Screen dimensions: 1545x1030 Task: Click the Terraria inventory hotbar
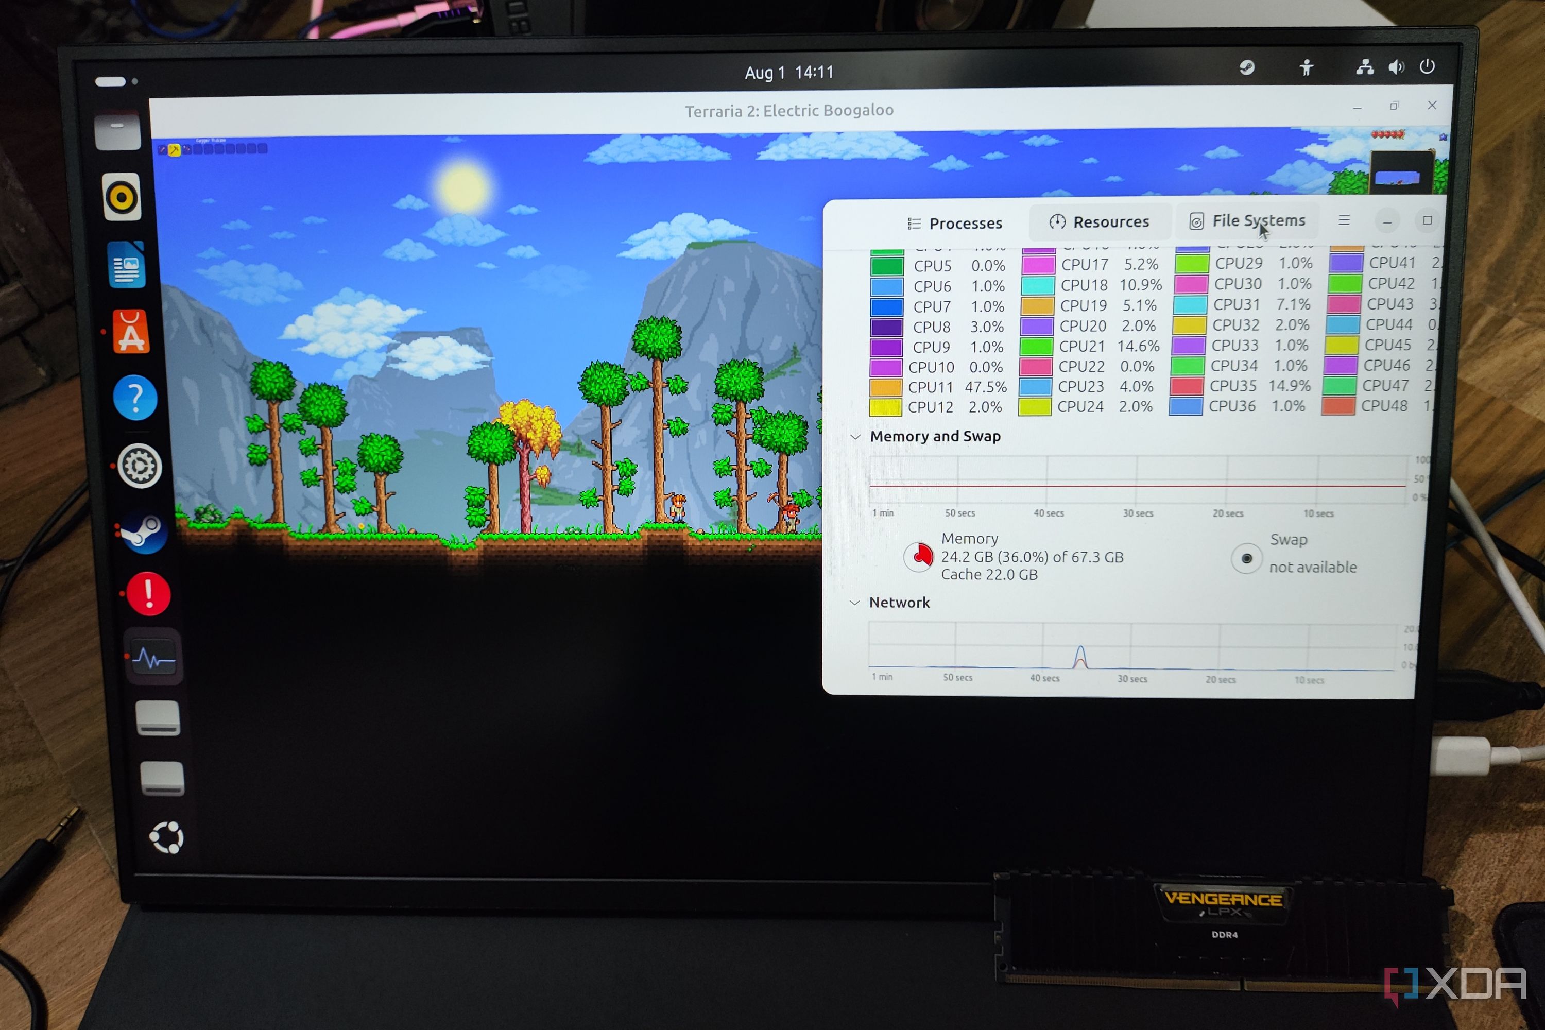coord(213,148)
